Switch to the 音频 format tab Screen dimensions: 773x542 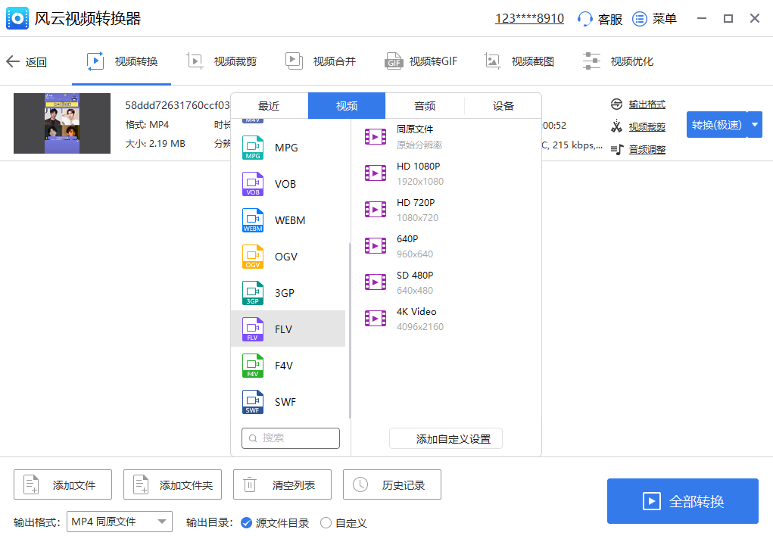(424, 105)
